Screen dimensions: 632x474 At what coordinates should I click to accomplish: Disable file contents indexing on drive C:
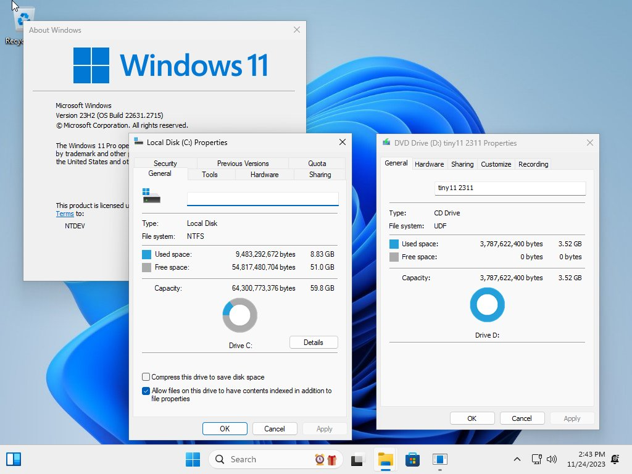click(146, 391)
